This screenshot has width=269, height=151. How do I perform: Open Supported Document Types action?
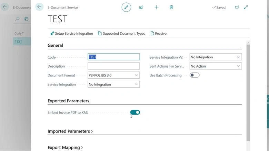[x=121, y=33]
